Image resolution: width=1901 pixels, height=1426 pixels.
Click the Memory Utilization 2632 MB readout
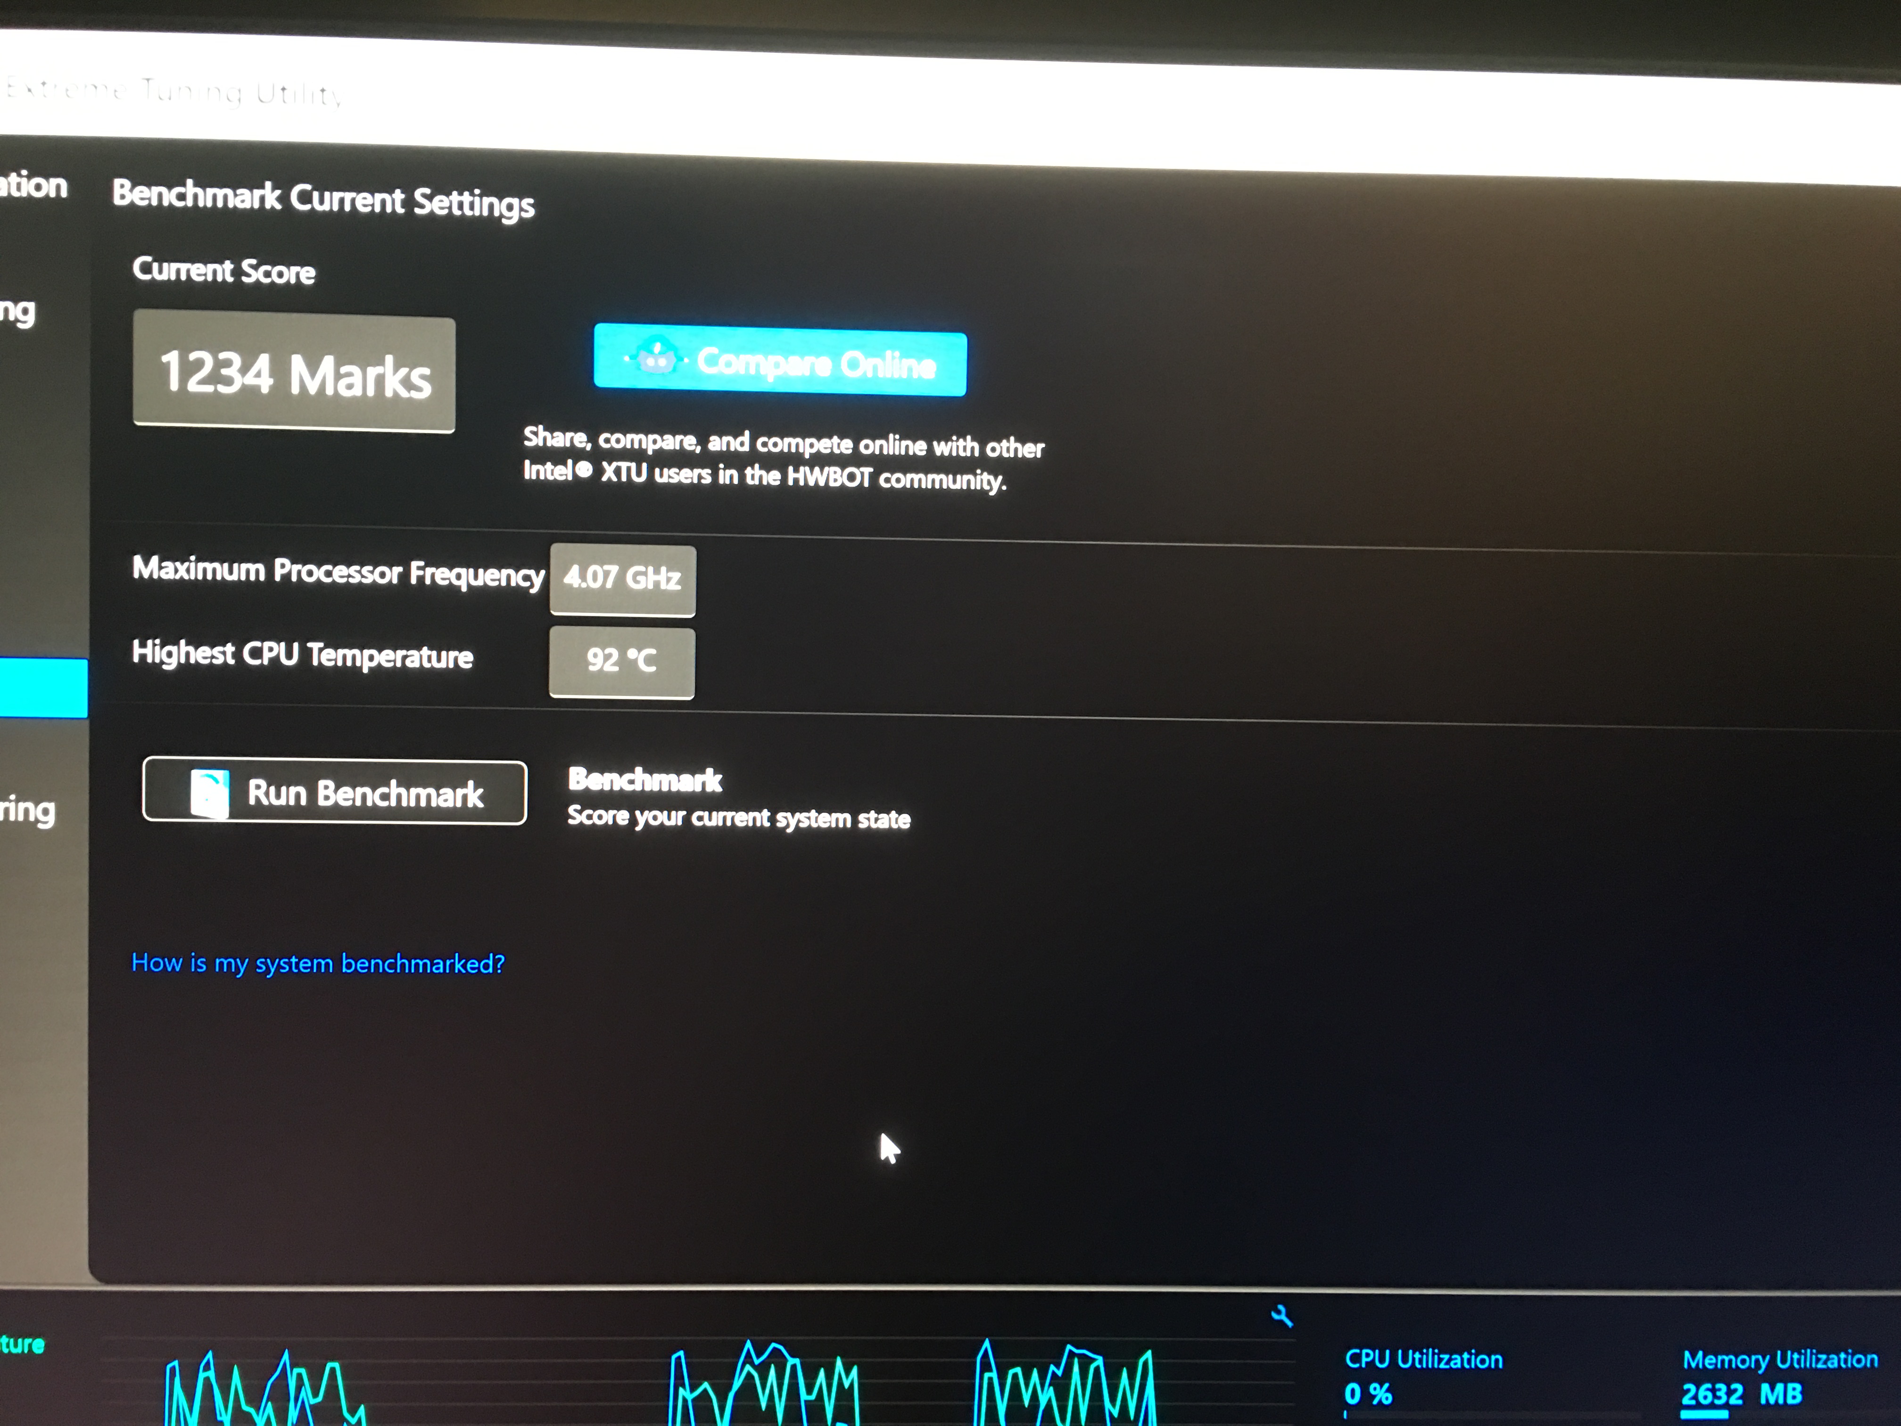click(1741, 1393)
